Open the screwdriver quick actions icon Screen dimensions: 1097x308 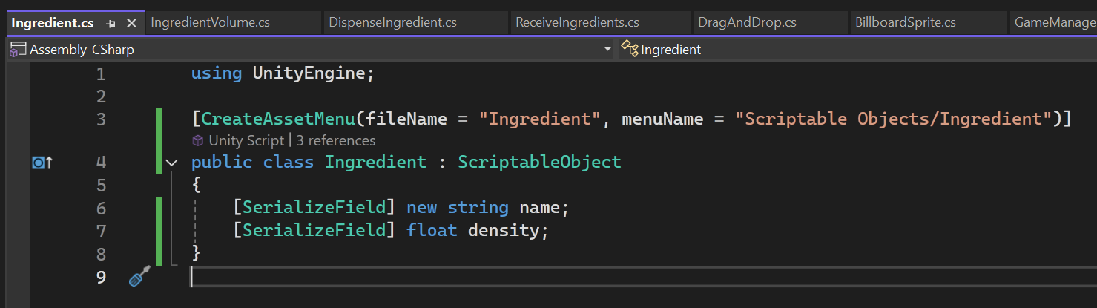coord(139,277)
